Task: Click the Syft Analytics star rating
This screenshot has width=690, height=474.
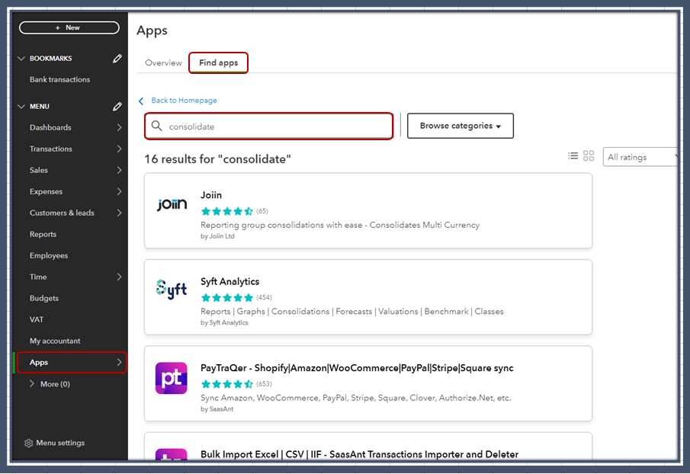Action: click(227, 298)
